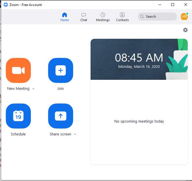Click the blue Join plus icon
Viewport: 192px width, 181px height.
pyautogui.click(x=61, y=70)
